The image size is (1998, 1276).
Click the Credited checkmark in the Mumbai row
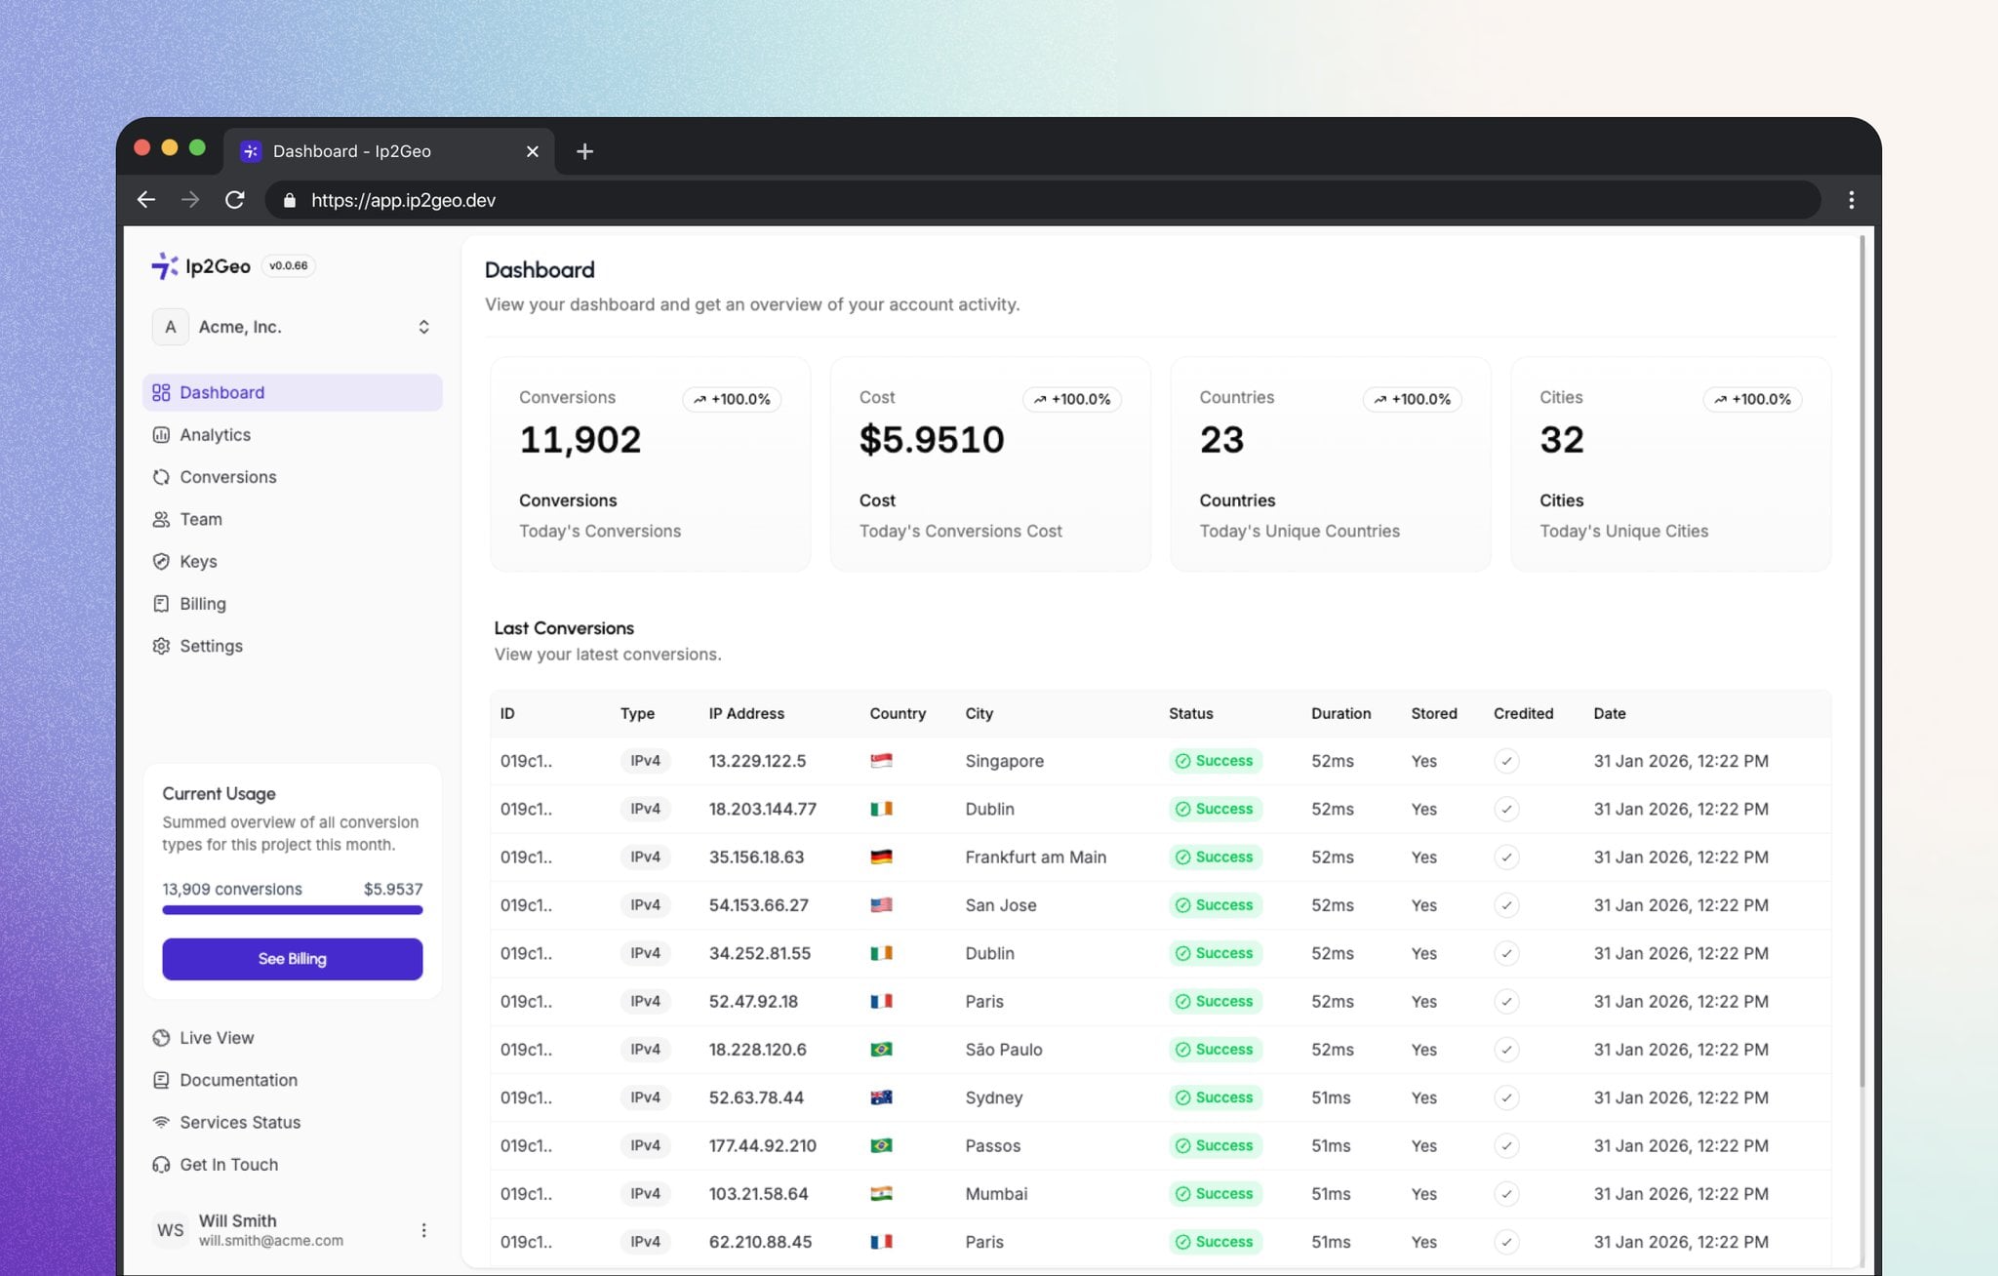pos(1506,1194)
